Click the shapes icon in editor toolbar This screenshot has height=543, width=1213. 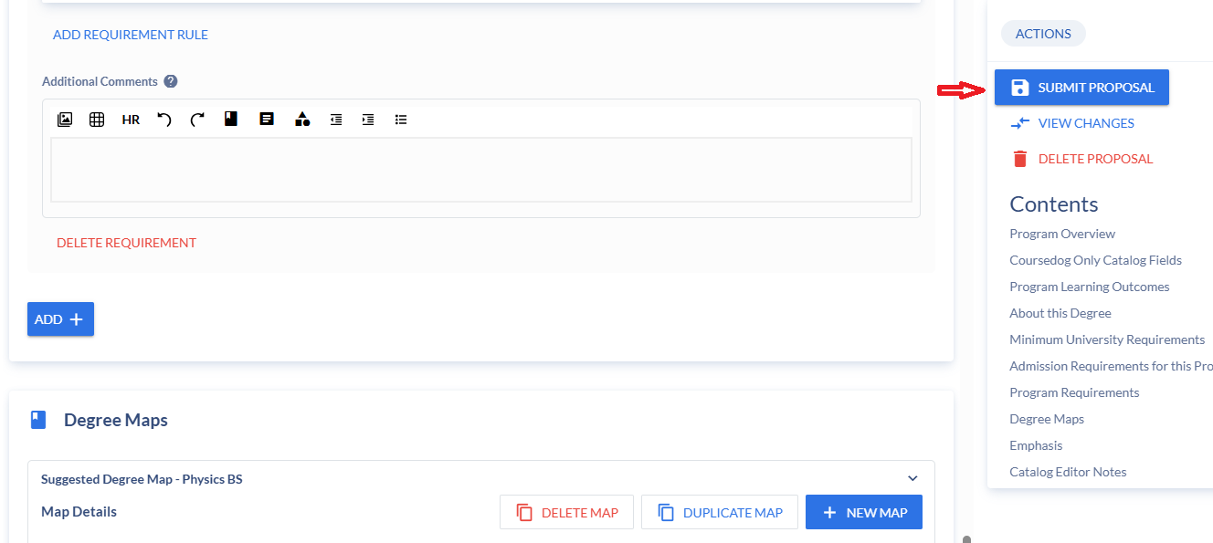click(302, 120)
